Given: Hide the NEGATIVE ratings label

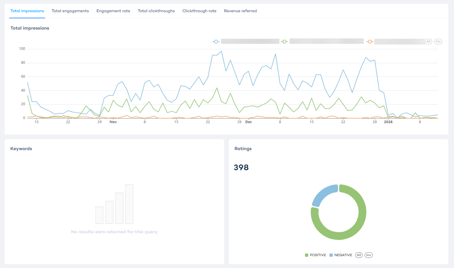Looking at the screenshot, I should point(343,255).
